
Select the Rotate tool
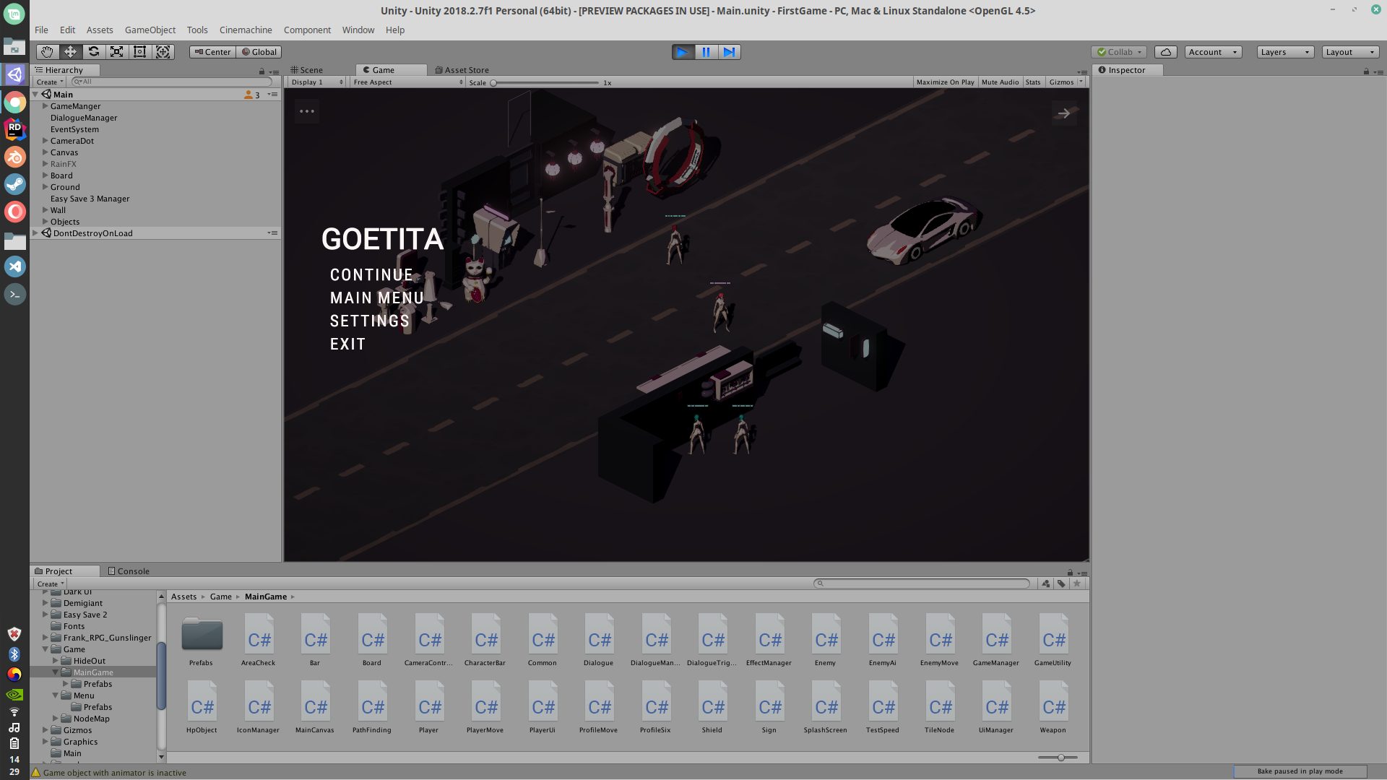click(93, 52)
